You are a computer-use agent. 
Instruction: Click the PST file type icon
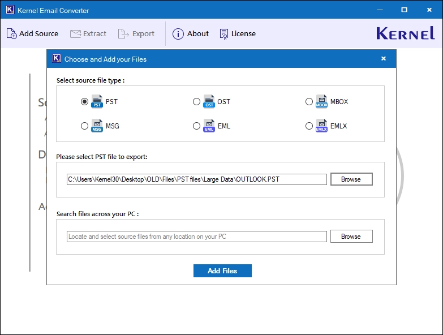point(97,101)
